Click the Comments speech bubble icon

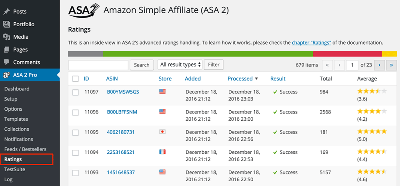pyautogui.click(x=6, y=63)
